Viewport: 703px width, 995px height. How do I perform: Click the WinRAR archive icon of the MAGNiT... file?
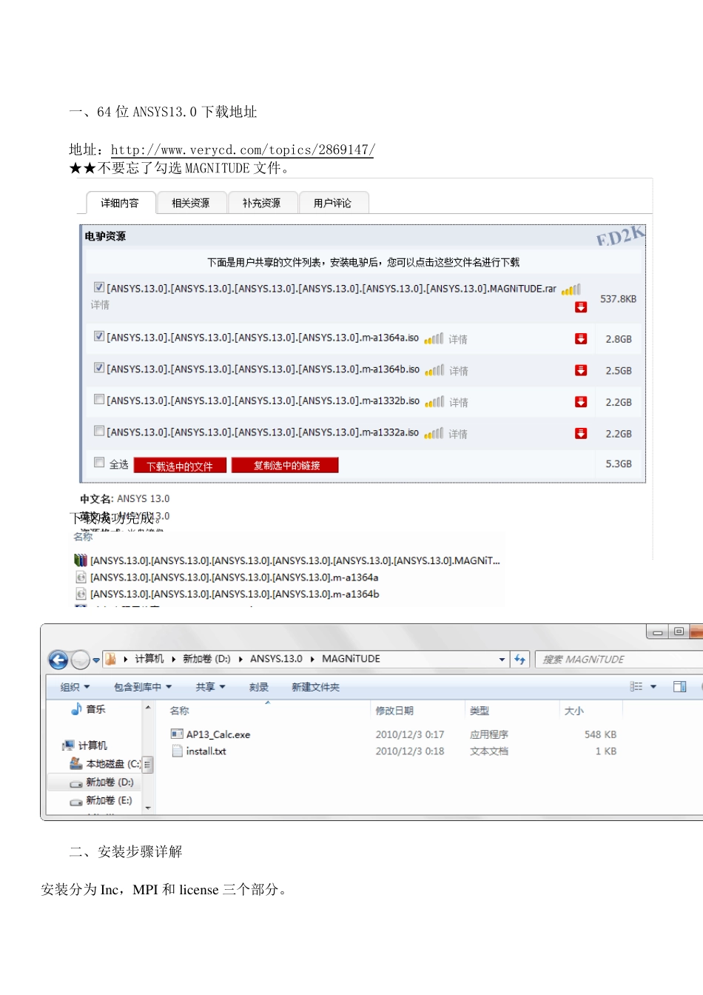point(81,560)
